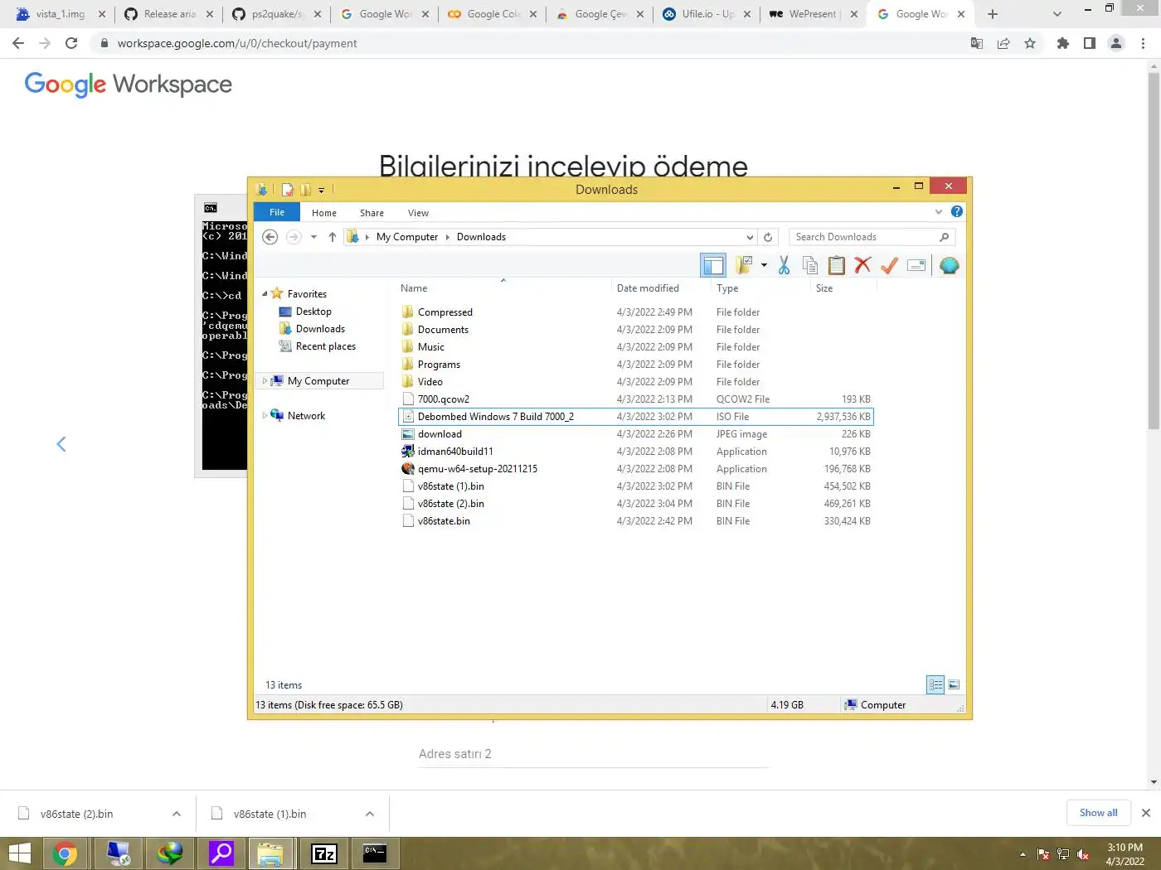Collapse the Favorites tree node

[x=265, y=294]
